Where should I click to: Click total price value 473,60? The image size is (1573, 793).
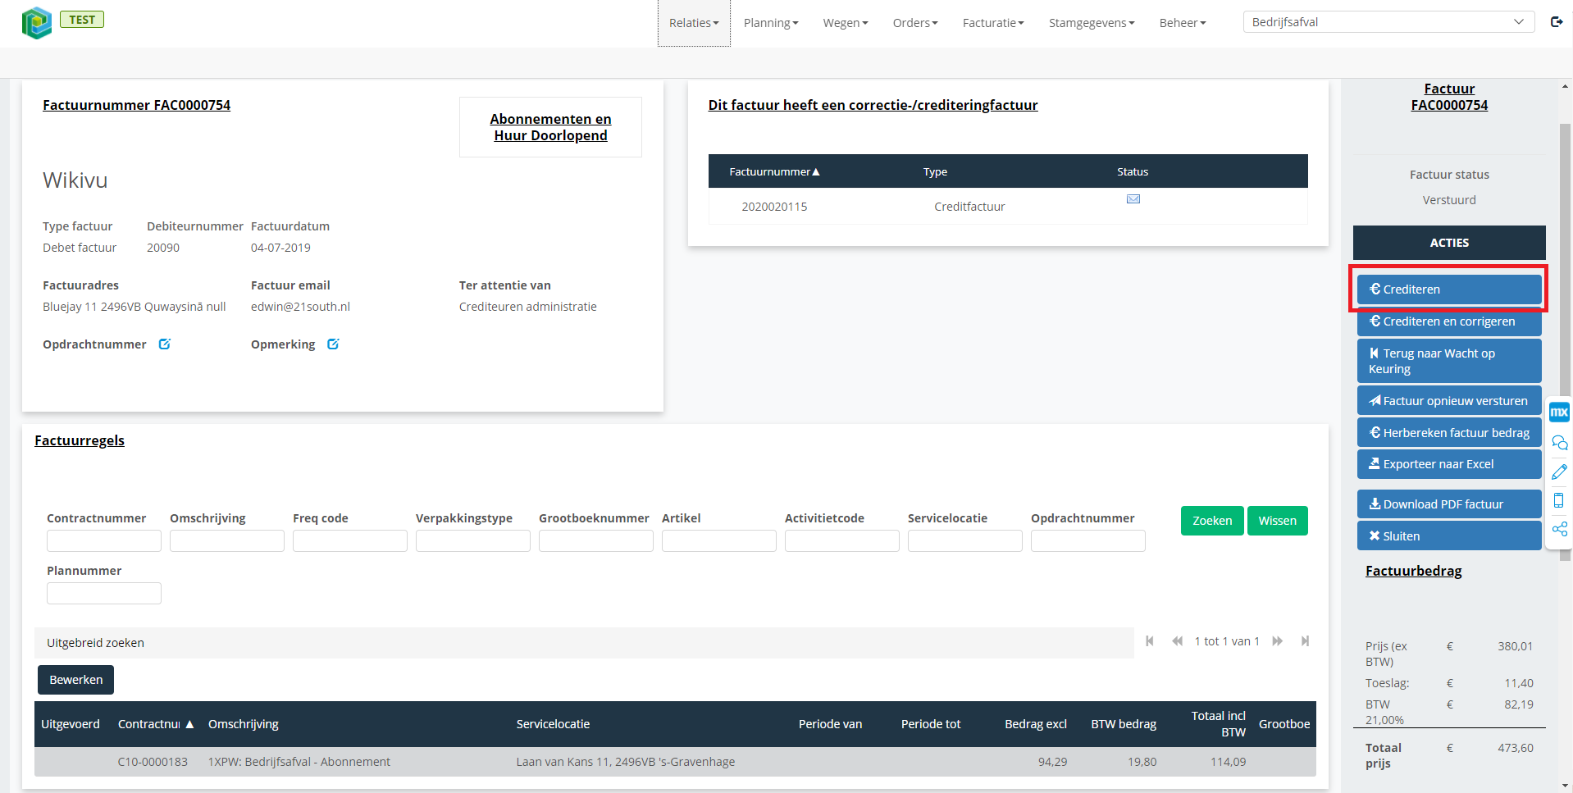coord(1515,748)
